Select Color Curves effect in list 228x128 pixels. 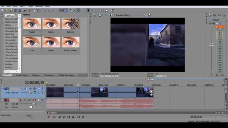(11, 55)
